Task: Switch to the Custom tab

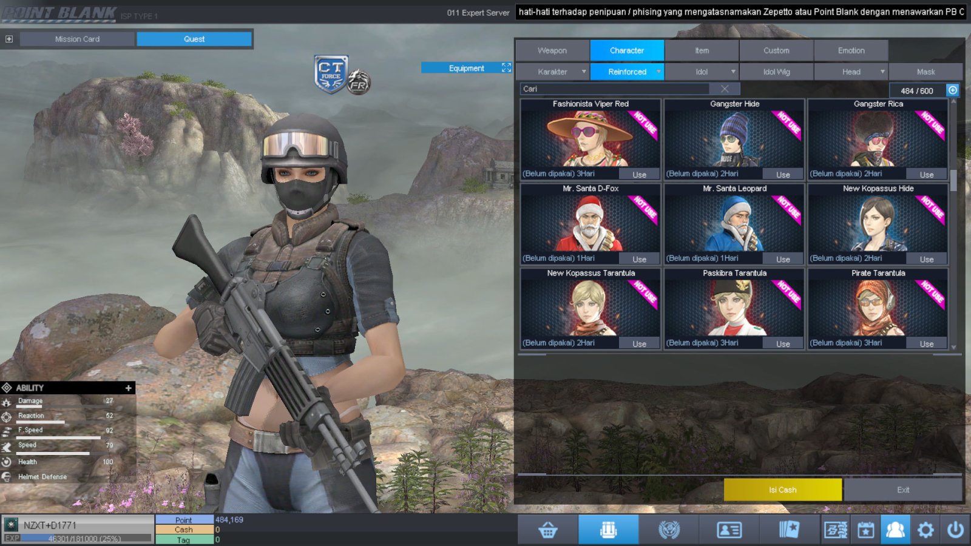Action: [x=777, y=50]
